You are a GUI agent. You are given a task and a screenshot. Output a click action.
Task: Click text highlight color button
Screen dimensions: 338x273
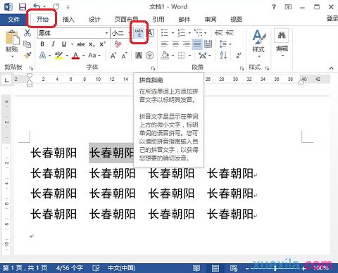click(58, 56)
